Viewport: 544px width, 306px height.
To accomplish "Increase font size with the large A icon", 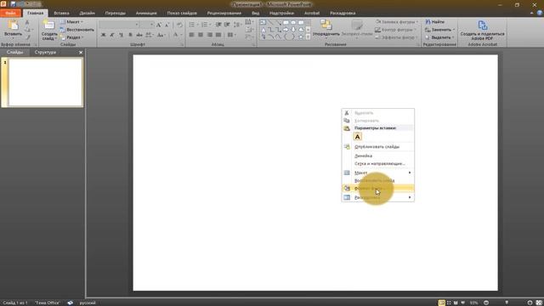I will tap(159, 25).
